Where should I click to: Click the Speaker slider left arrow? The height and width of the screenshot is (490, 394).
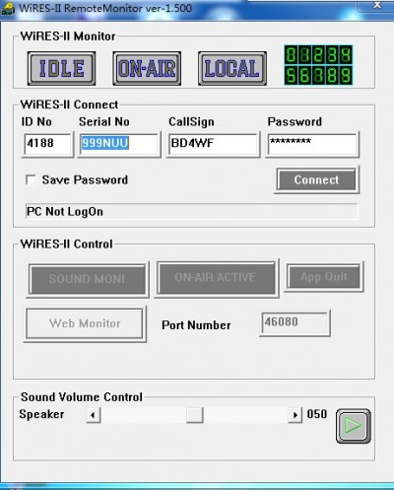pos(94,415)
